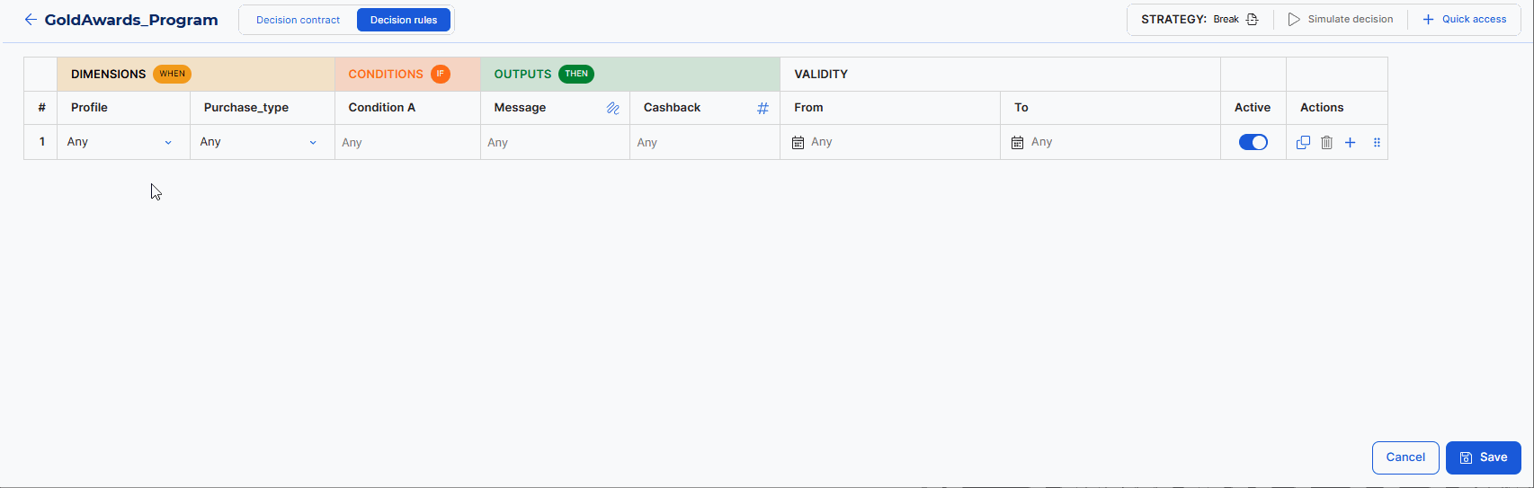Duplicate rule 1 using the copy icon

tap(1303, 142)
